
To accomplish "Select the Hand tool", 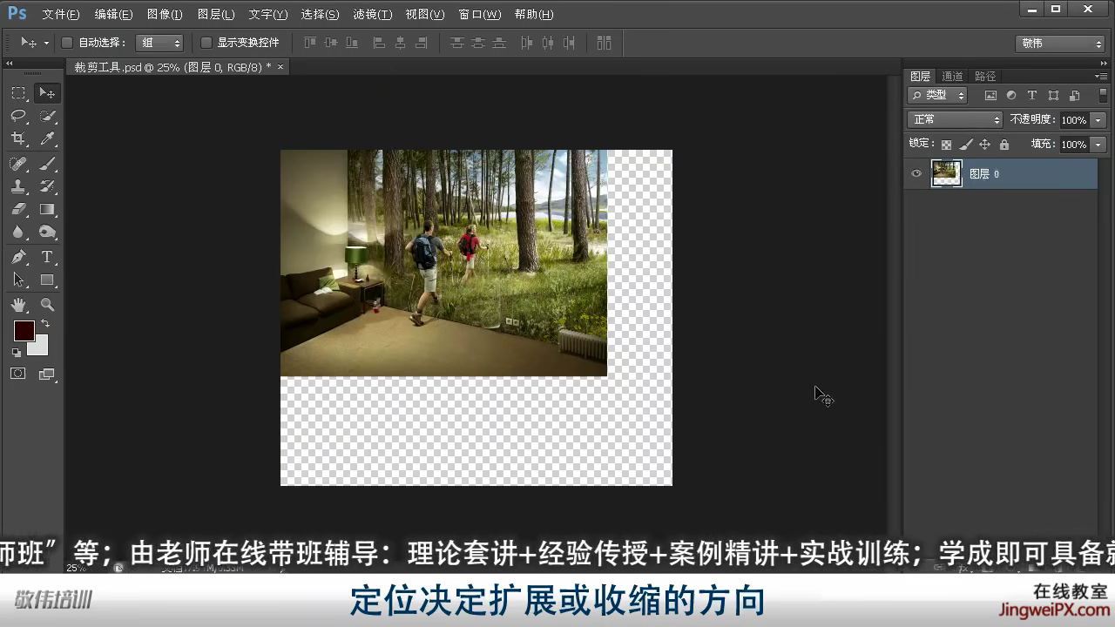I will [18, 305].
